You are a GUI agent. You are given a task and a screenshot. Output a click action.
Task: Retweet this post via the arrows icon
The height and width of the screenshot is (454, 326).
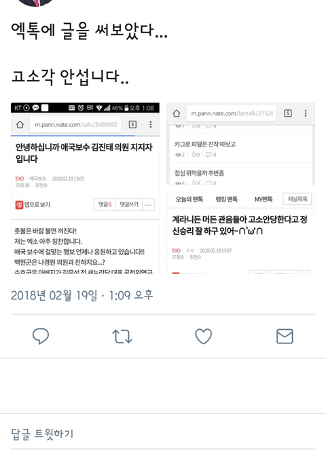122,337
